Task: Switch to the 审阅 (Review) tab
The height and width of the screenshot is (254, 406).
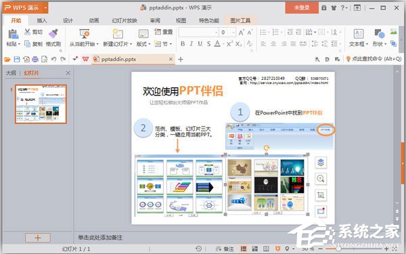Action: pos(155,20)
